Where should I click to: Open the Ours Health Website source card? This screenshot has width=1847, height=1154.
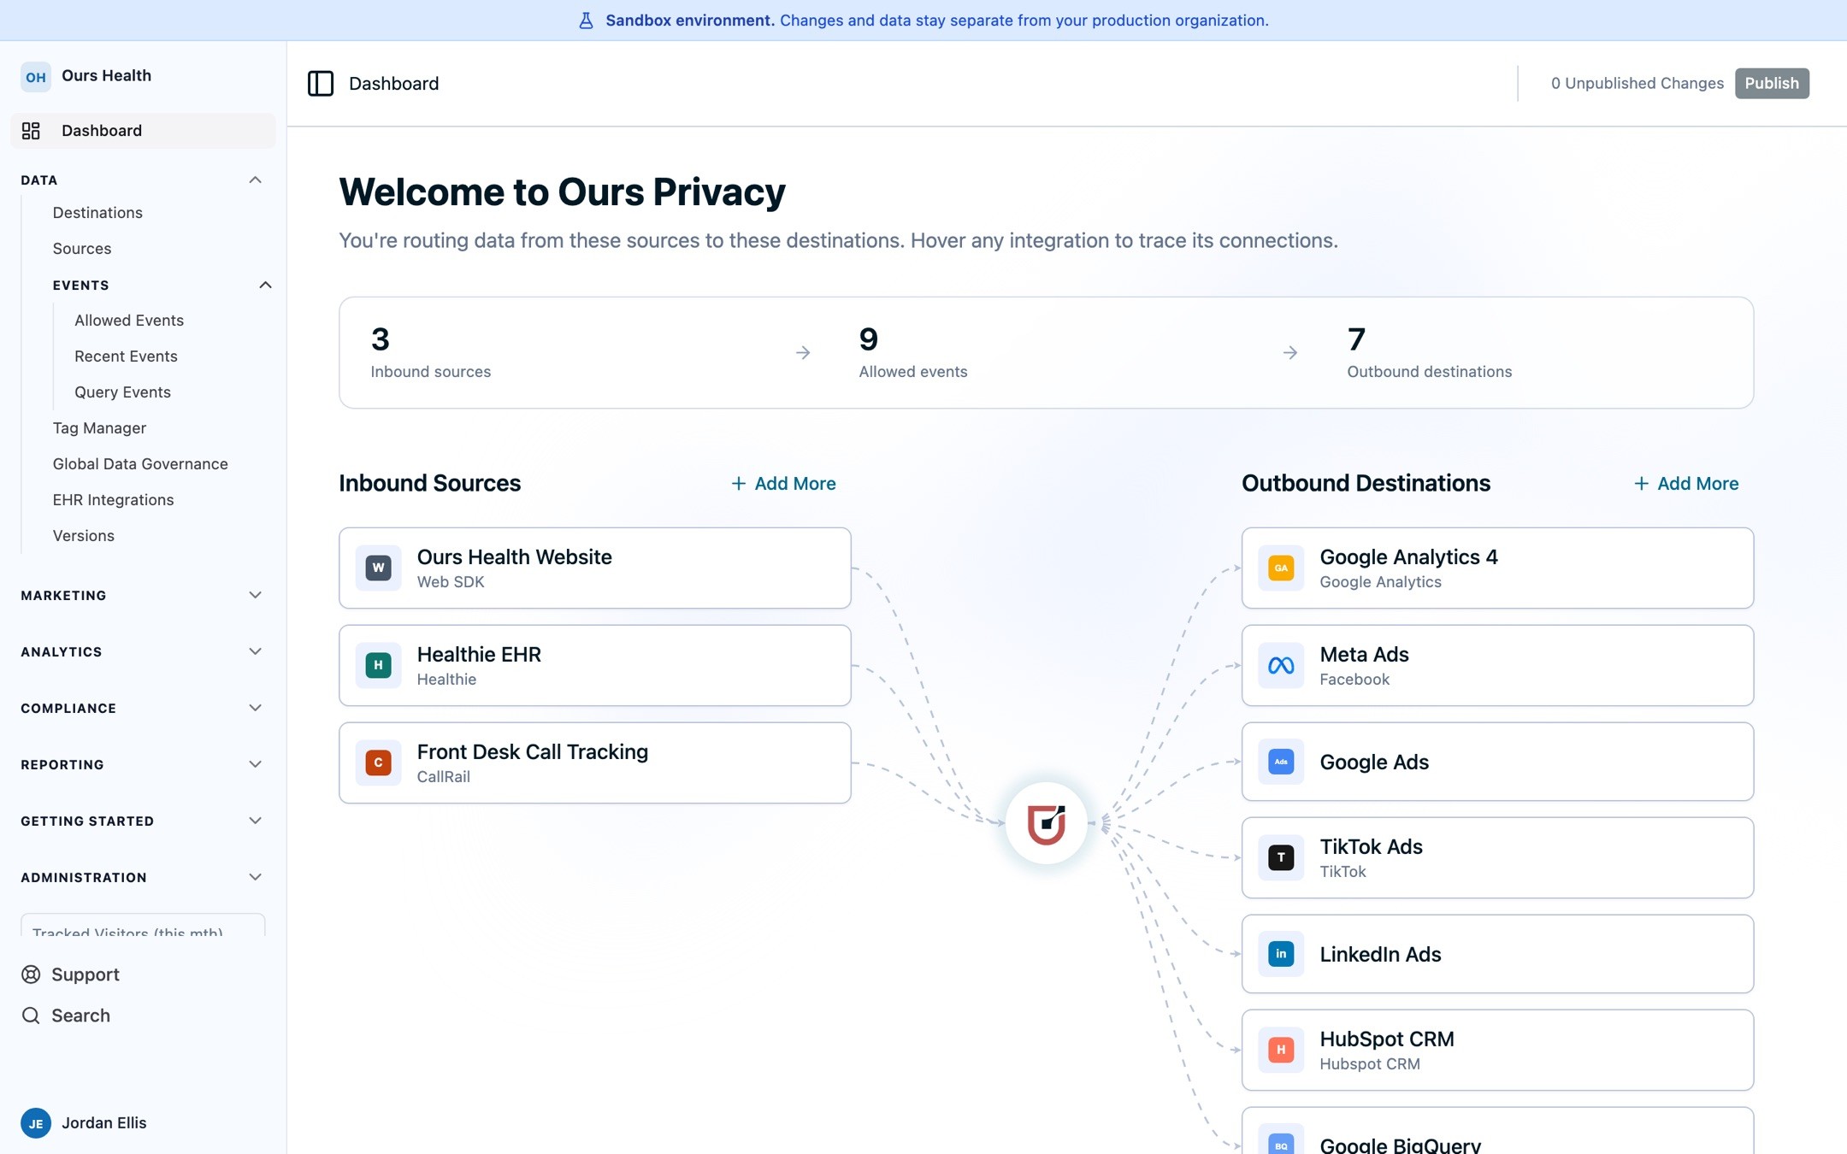595,568
